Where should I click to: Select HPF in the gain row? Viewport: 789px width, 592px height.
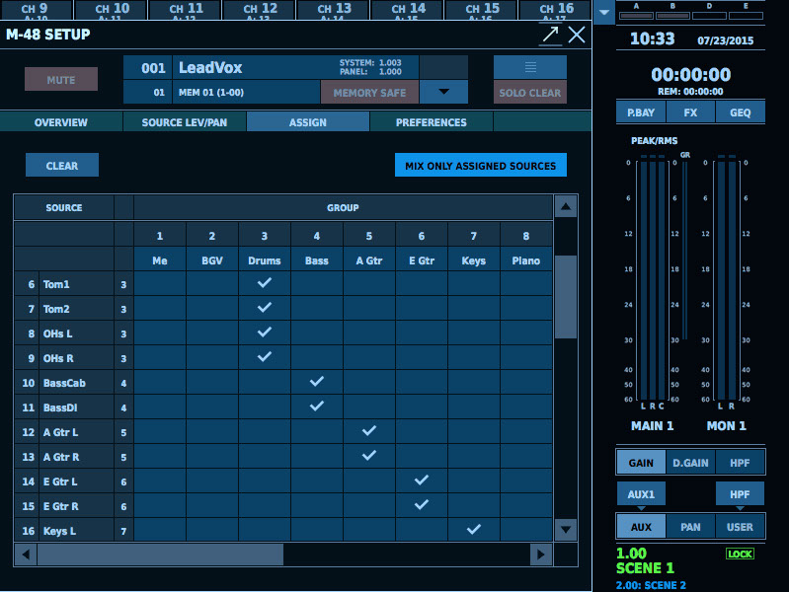point(740,463)
